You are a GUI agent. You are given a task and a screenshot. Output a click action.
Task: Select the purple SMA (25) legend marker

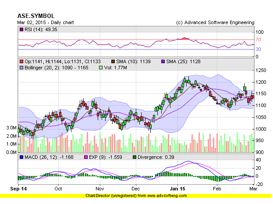[163, 61]
